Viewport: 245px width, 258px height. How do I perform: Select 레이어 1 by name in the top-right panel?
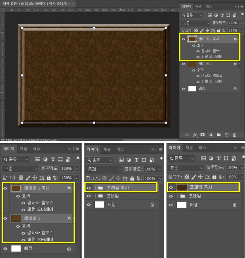205,64
